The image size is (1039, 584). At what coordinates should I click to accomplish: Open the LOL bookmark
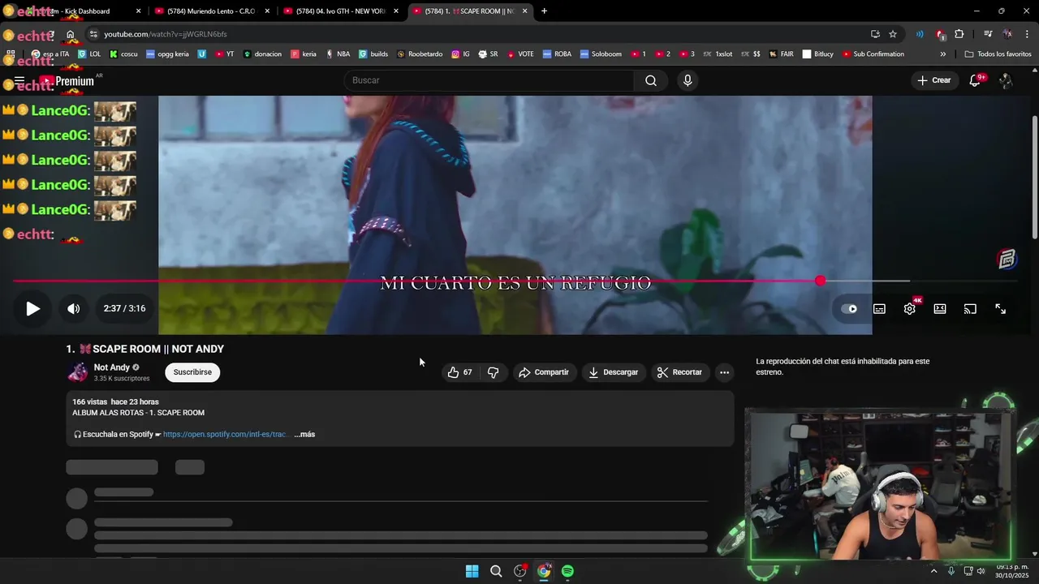[88, 54]
